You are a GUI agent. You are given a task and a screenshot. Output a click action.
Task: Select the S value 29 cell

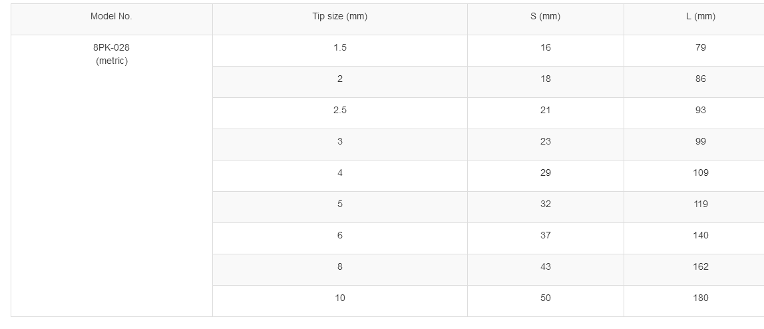[545, 173]
